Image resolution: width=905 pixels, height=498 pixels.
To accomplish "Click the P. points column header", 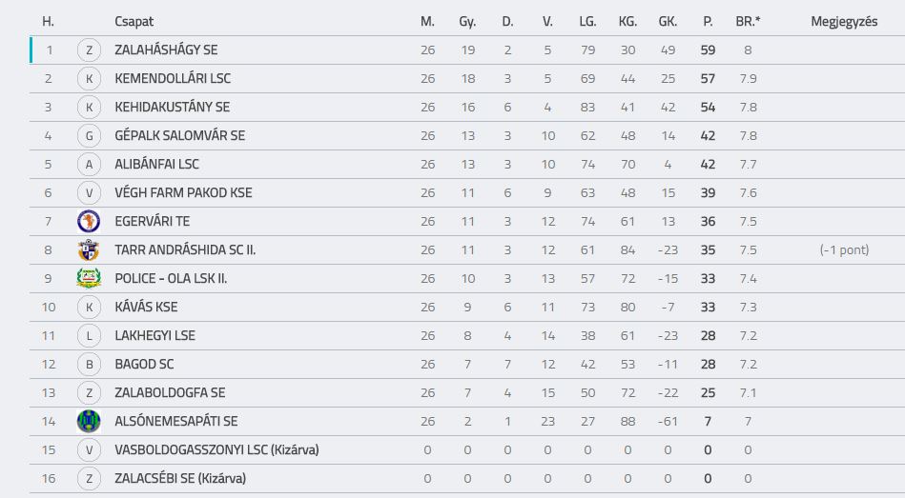I will (708, 21).
